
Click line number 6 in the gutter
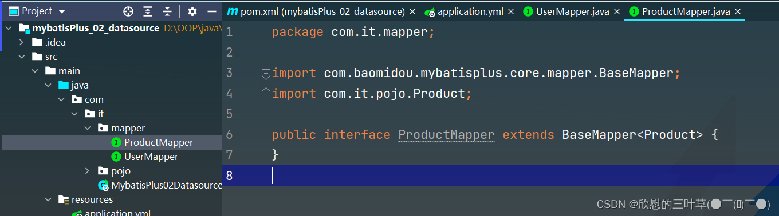pos(230,135)
